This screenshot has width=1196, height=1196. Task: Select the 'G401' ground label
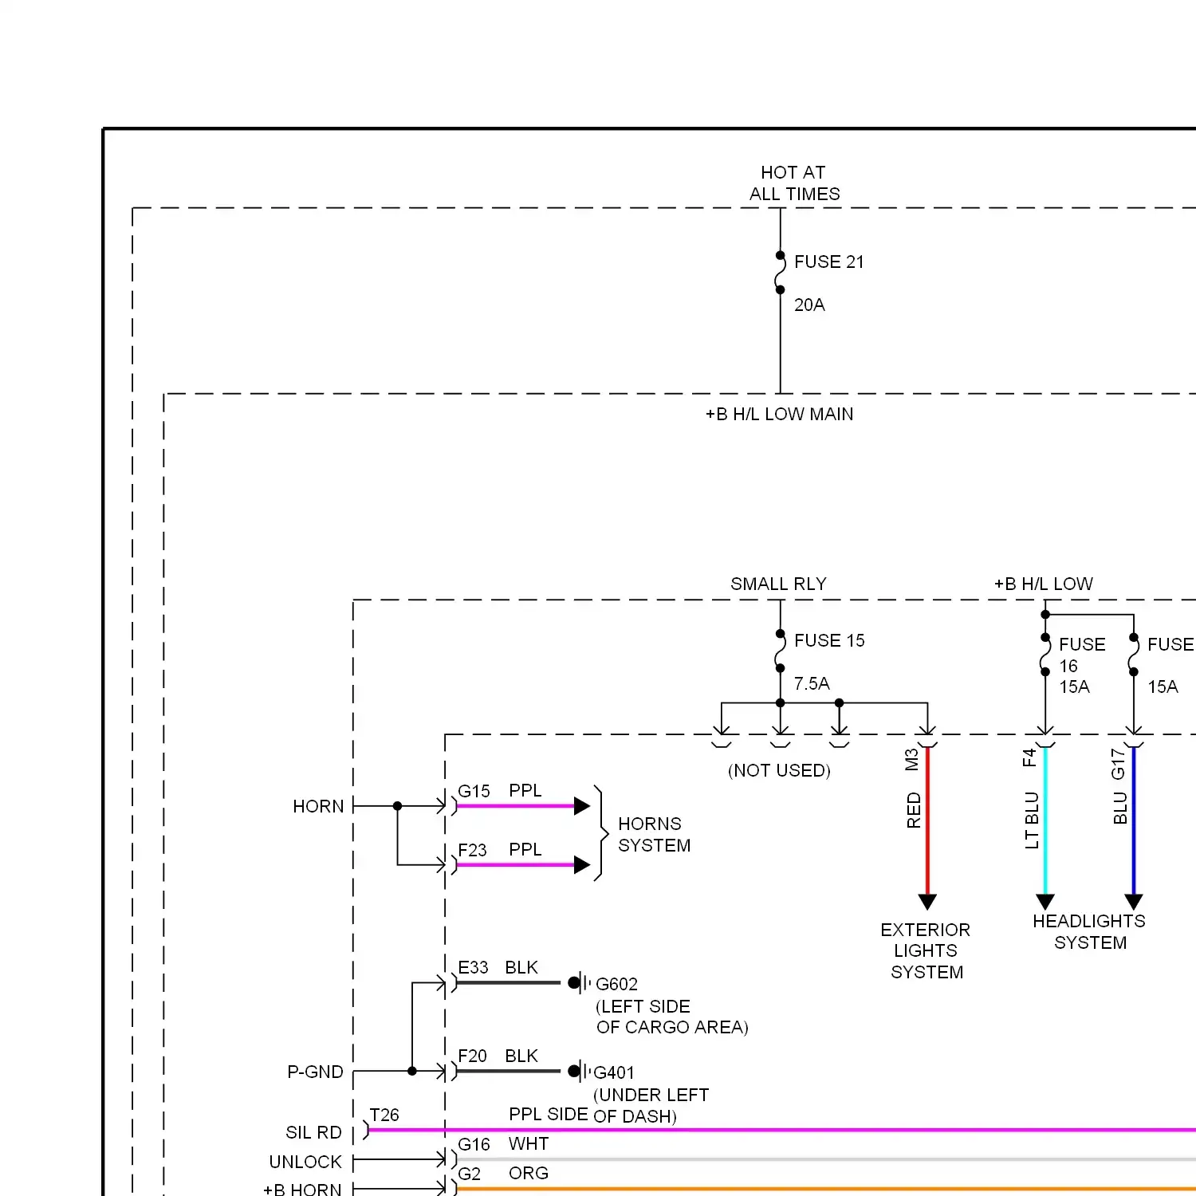(614, 1072)
